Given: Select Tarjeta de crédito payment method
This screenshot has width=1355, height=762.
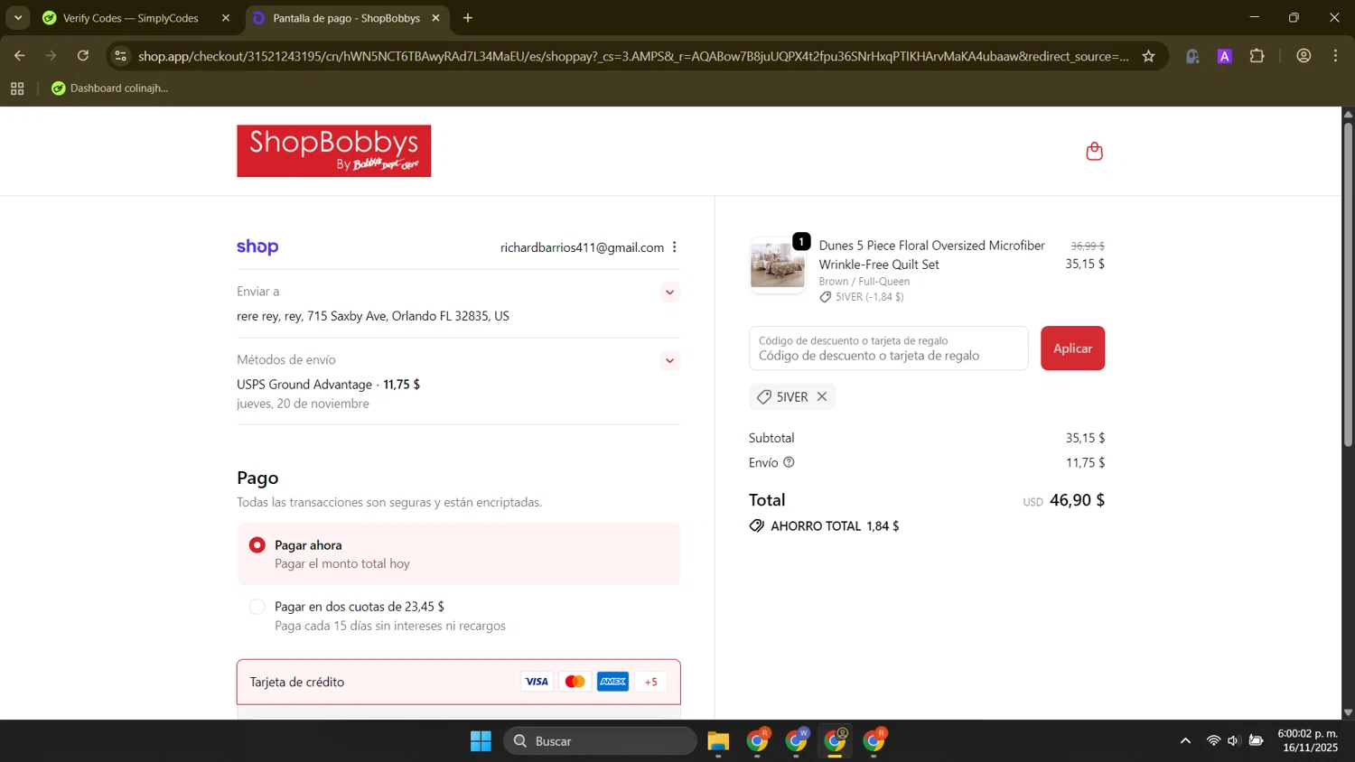Looking at the screenshot, I should [458, 682].
